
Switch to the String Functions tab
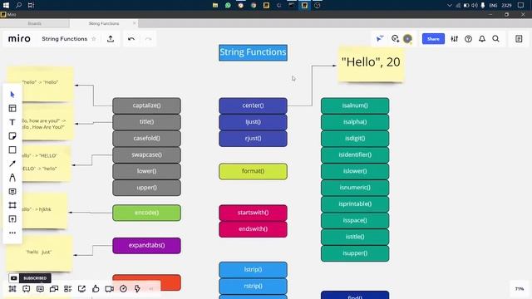point(104,23)
